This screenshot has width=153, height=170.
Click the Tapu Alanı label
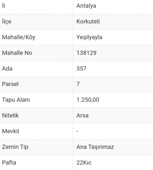[16, 100]
